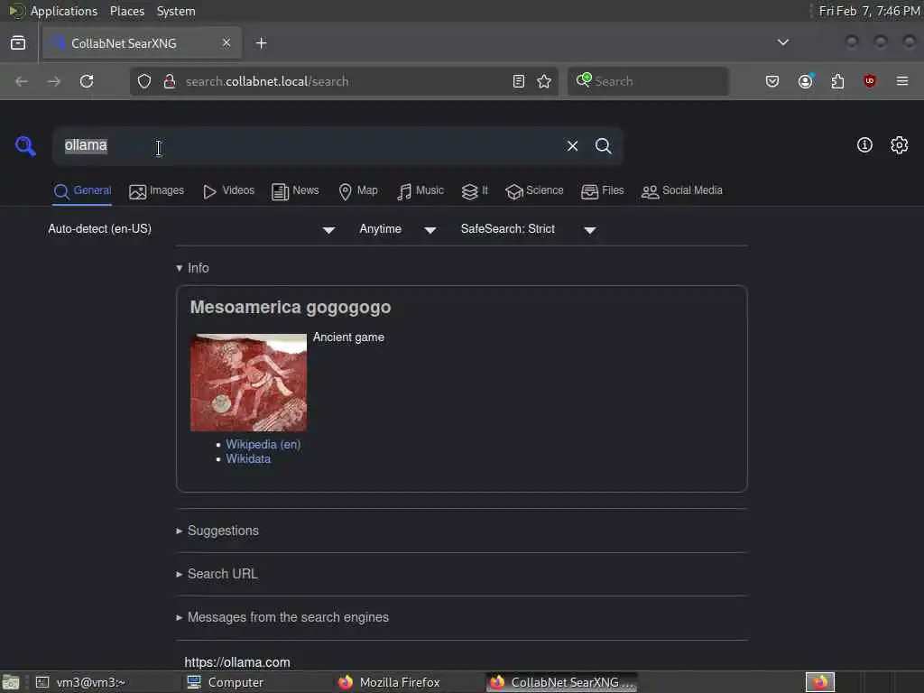Switch to the Images category

pyautogui.click(x=156, y=191)
